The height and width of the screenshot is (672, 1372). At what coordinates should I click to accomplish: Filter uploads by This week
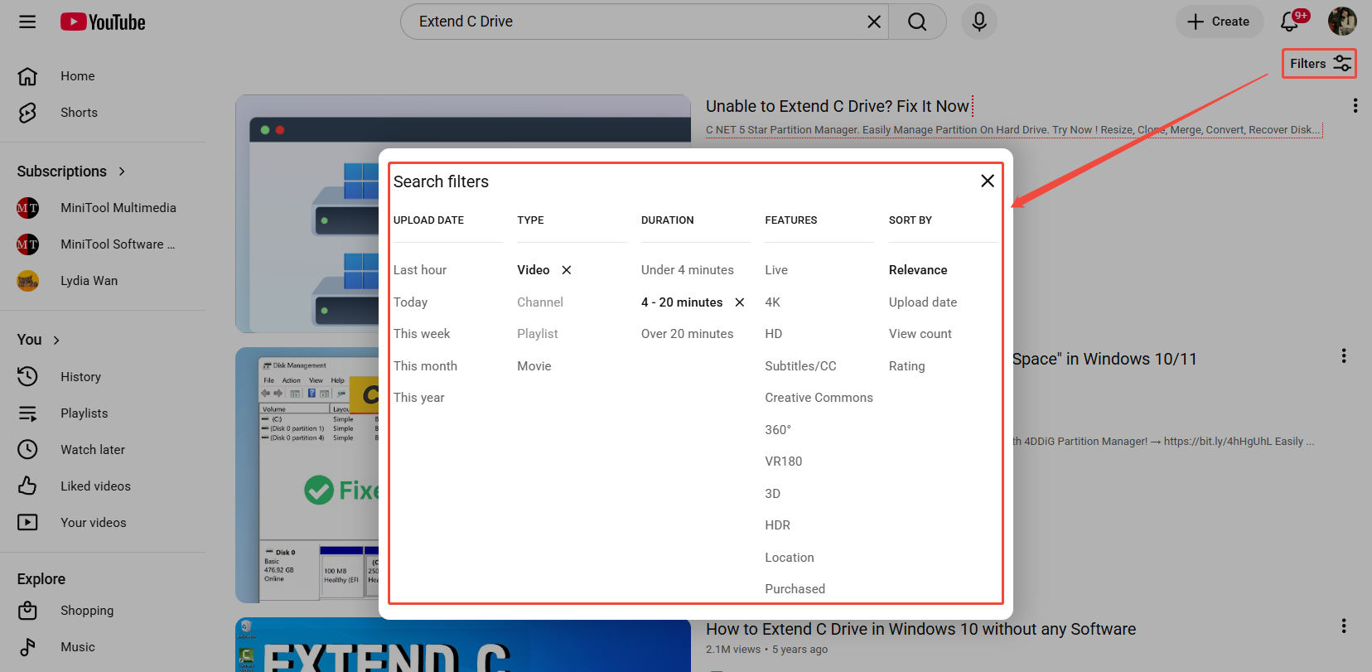pyautogui.click(x=422, y=334)
